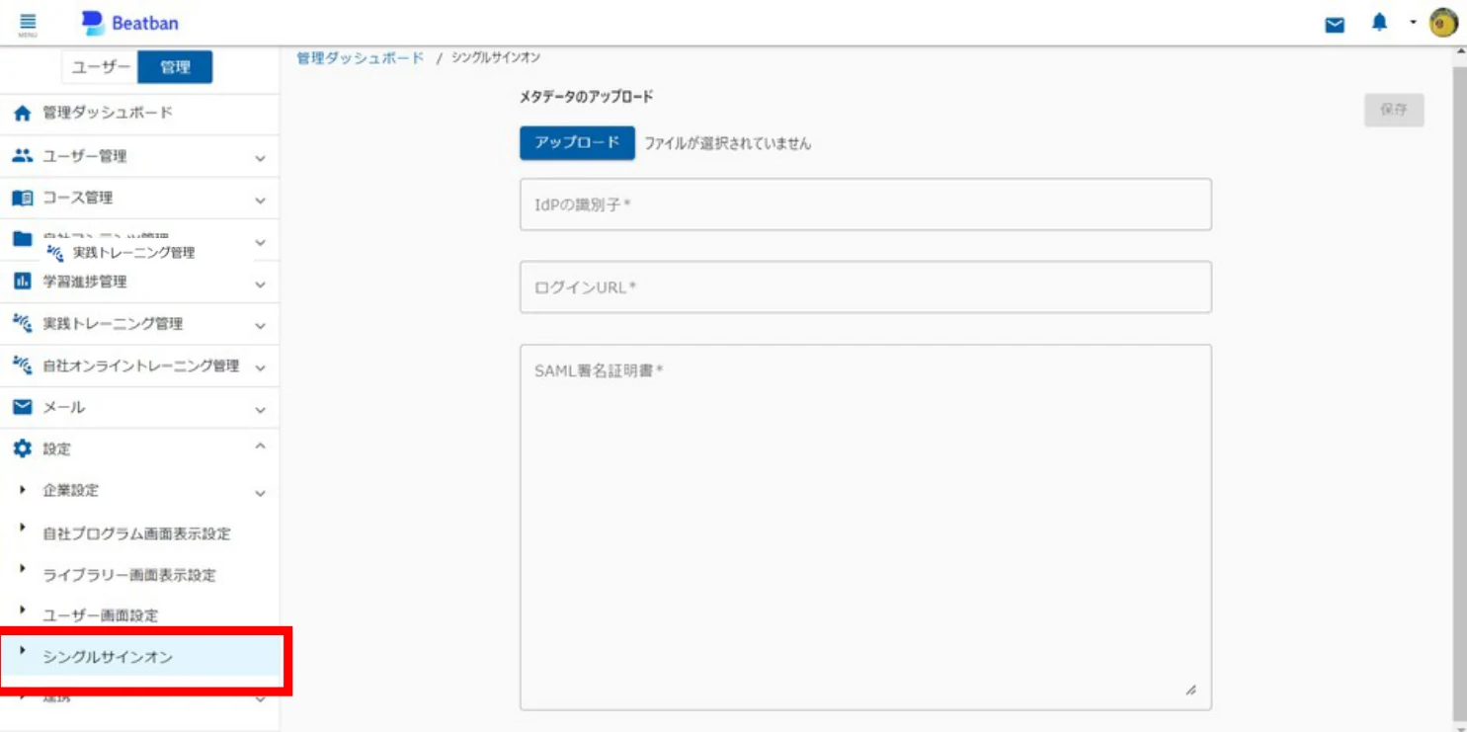
Task: Expand the 学習進捗管理 chevron
Action: [260, 285]
